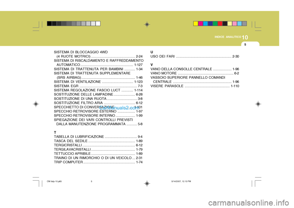Select SPECCHIO RETROVISORE ESTERNO entry
The width and height of the screenshot is (294, 208).
[98, 111]
